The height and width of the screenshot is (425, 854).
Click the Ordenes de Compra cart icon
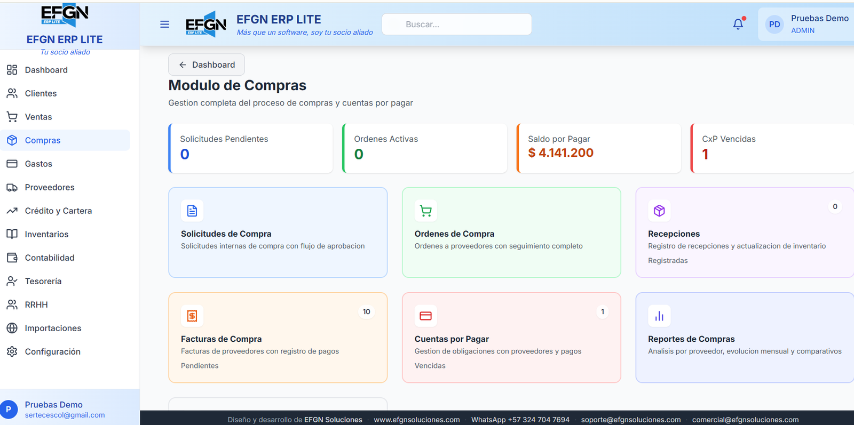point(426,211)
